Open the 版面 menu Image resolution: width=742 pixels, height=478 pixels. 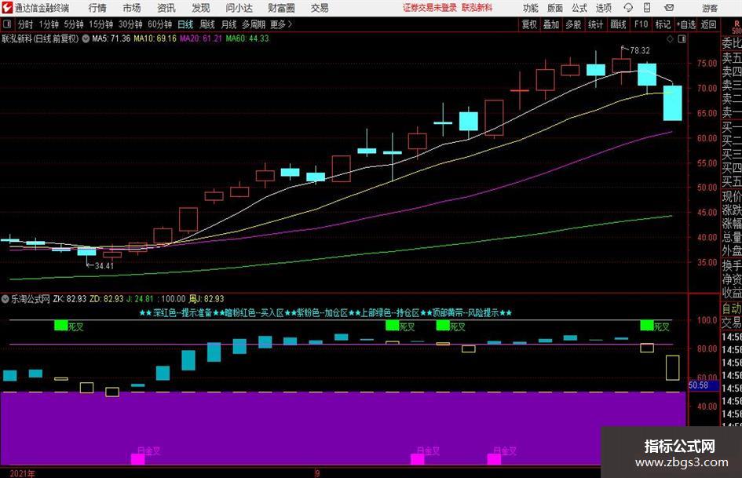click(x=555, y=8)
